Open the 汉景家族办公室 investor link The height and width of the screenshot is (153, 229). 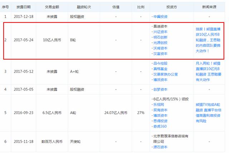coord(165,74)
